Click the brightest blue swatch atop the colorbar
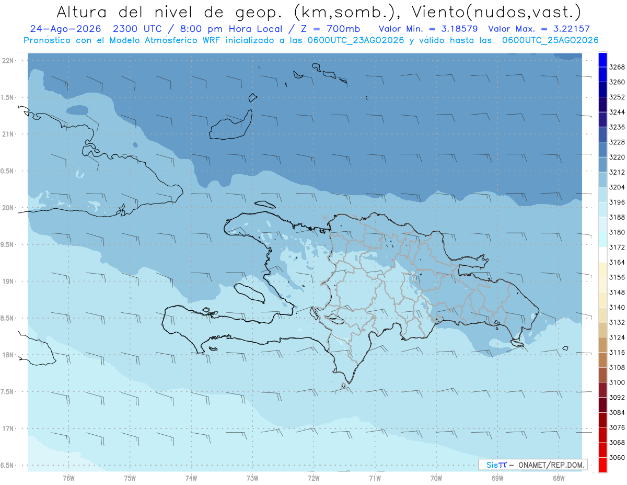627x485 pixels. (602, 60)
